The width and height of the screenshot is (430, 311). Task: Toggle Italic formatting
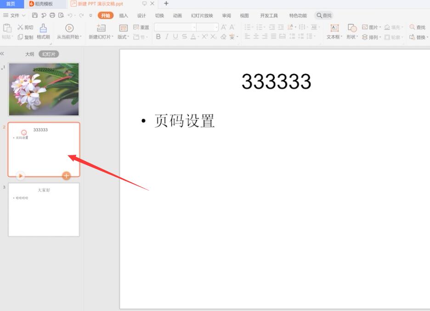coord(167,36)
